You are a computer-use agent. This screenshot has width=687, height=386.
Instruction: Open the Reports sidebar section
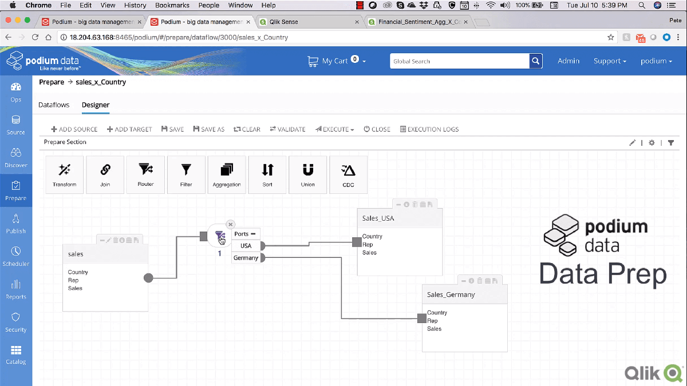click(x=16, y=289)
